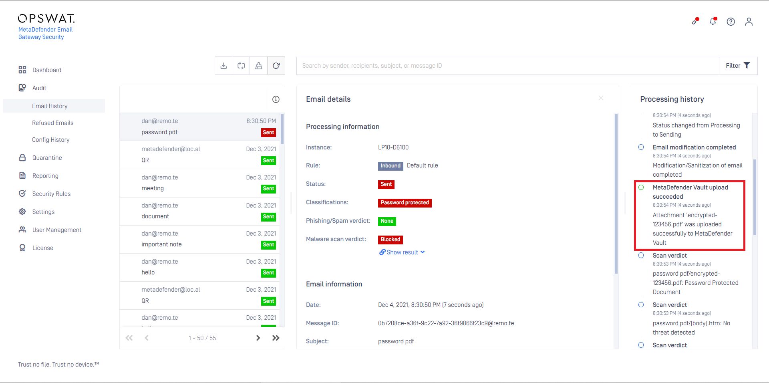Click the refresh list icon
Image resolution: width=769 pixels, height=383 pixels.
276,66
